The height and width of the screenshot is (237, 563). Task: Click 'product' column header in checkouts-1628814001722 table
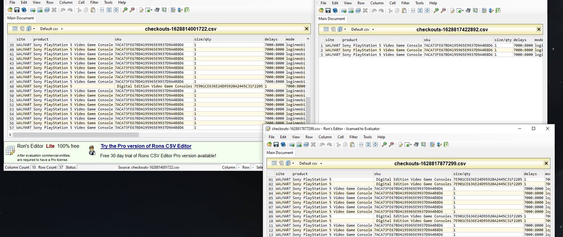pos(73,39)
